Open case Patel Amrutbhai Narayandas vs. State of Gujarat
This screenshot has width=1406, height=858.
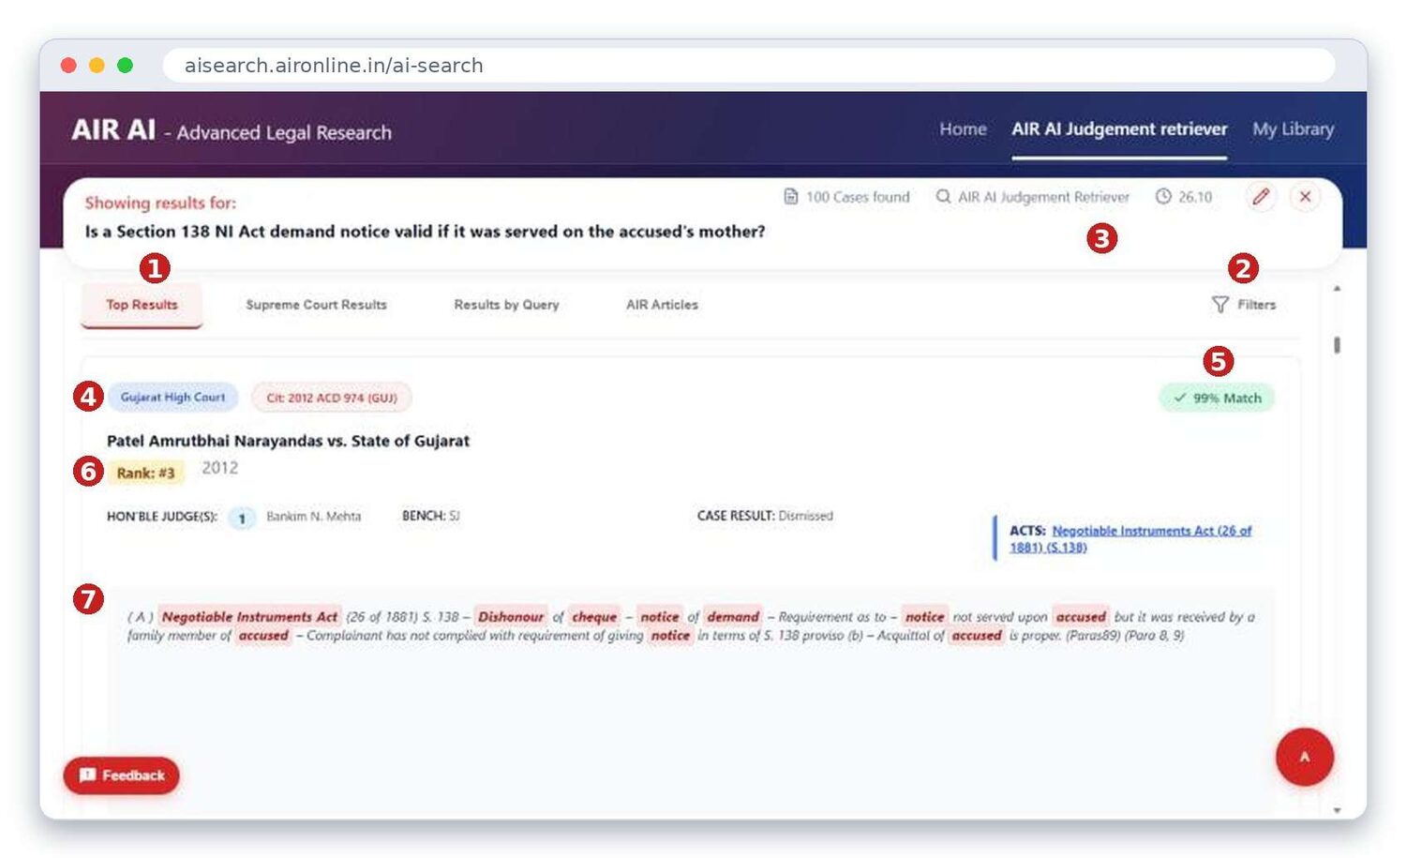288,441
